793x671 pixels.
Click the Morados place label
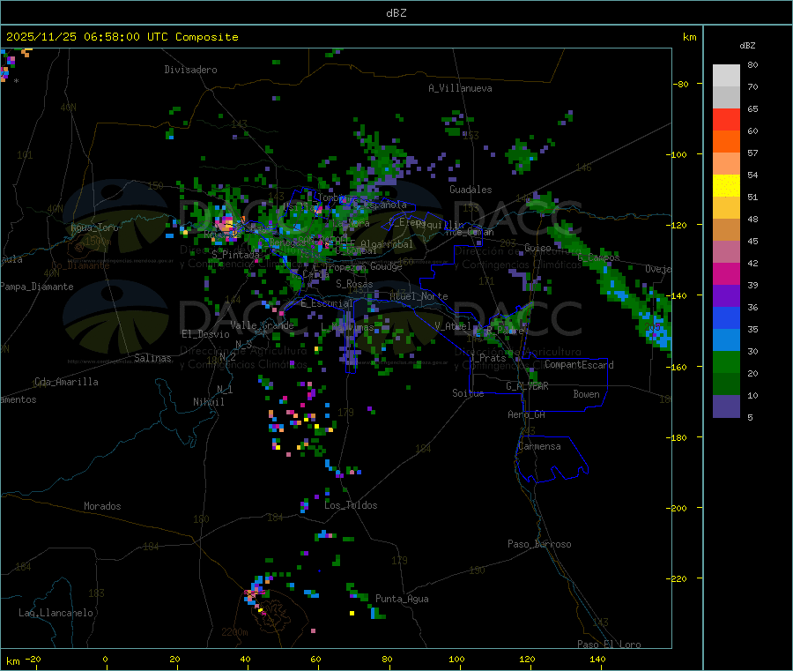pyautogui.click(x=102, y=506)
